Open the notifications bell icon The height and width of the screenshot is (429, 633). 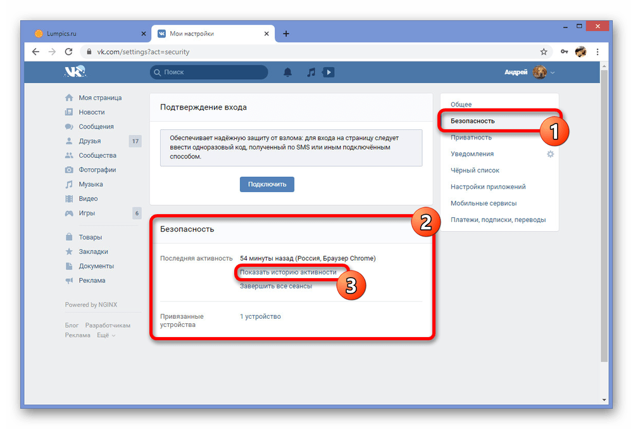[287, 72]
